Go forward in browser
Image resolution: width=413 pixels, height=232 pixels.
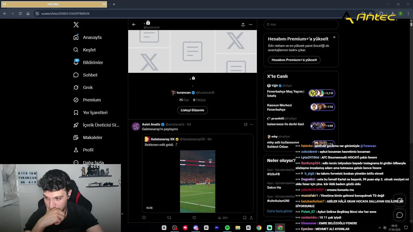coord(12,14)
